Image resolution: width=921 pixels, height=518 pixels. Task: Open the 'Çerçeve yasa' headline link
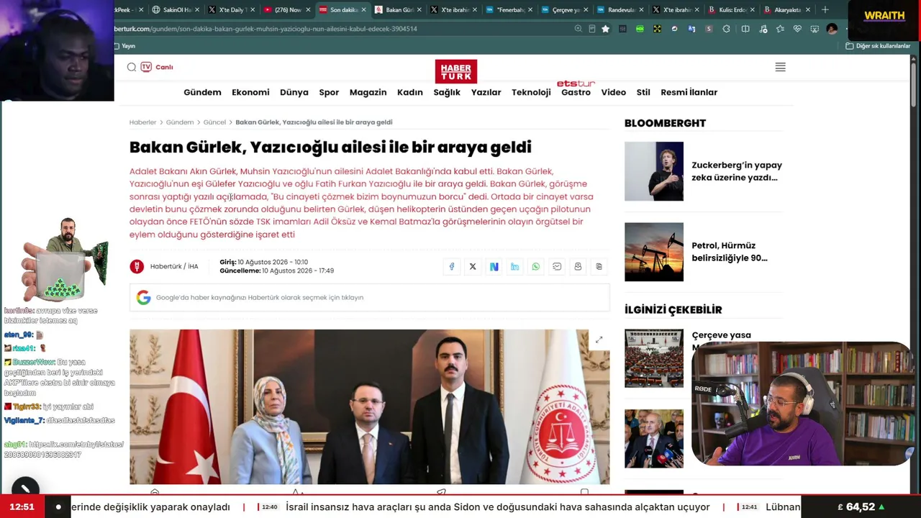click(x=721, y=335)
